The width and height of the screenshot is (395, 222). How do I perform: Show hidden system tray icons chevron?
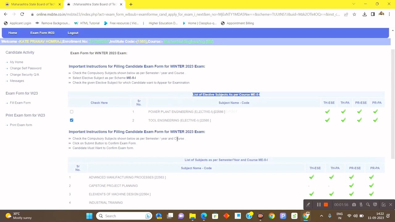pos(321,216)
